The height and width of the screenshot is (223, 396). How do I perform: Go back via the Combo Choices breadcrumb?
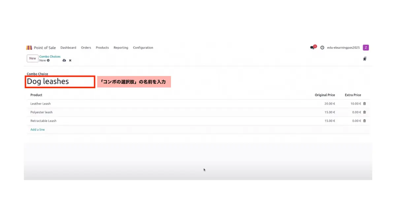click(x=50, y=56)
